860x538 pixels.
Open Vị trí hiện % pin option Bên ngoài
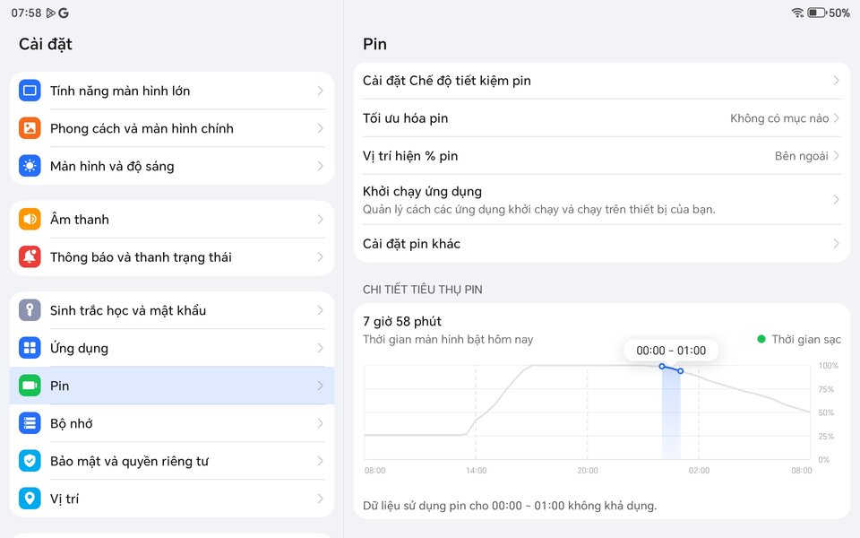click(801, 156)
